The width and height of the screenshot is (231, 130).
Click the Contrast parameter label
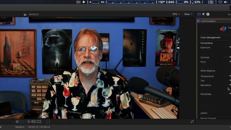pos(205,57)
